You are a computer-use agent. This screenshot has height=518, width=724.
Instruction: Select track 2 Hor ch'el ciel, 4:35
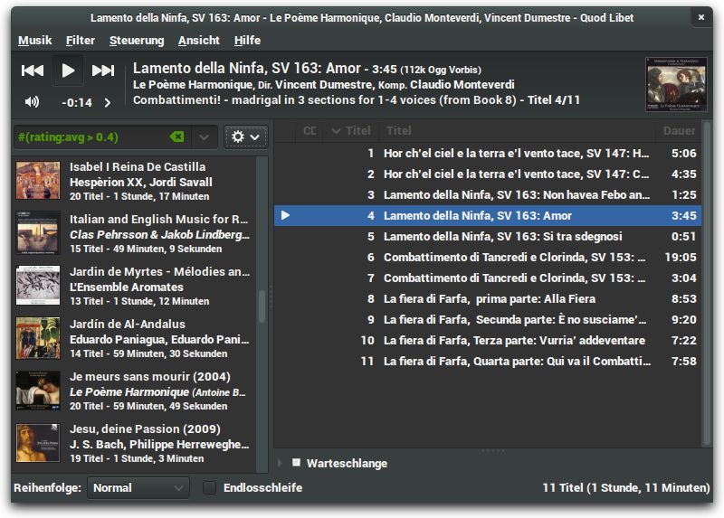coord(488,174)
